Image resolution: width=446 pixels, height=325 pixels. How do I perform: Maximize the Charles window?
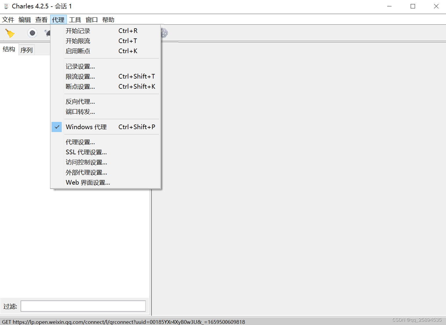pyautogui.click(x=413, y=6)
